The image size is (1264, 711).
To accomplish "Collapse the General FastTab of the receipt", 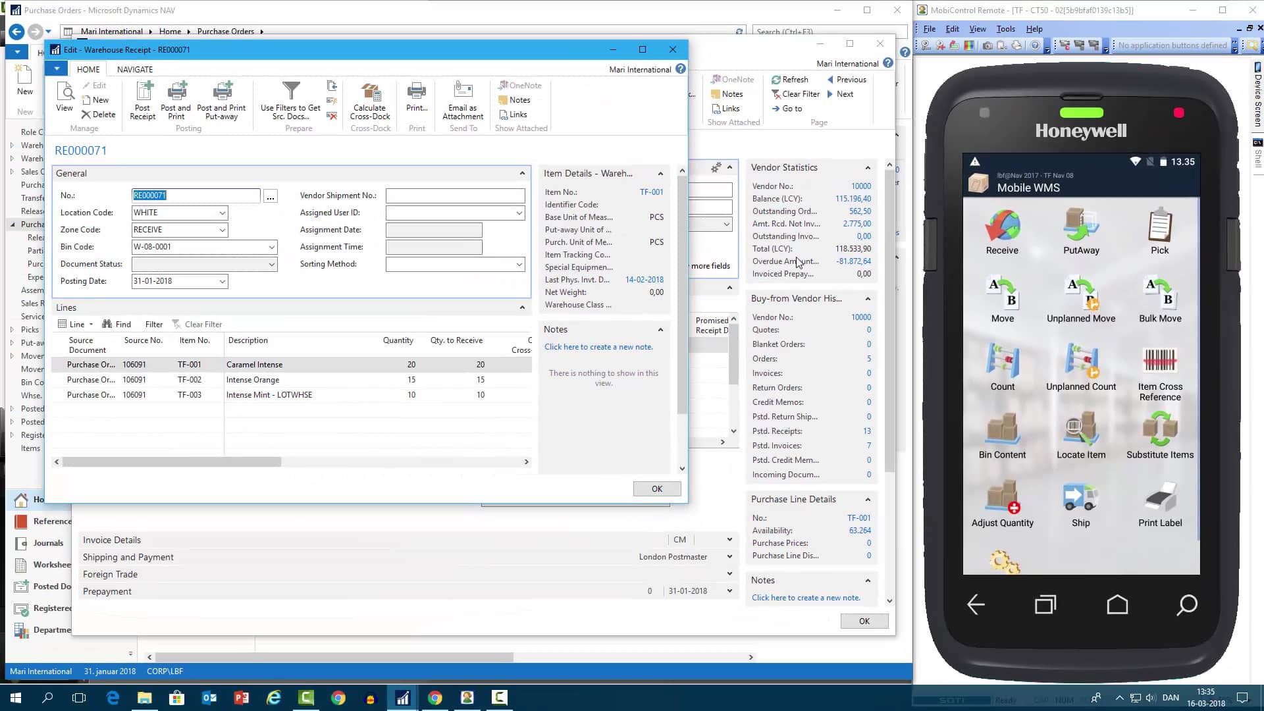I will click(x=522, y=173).
